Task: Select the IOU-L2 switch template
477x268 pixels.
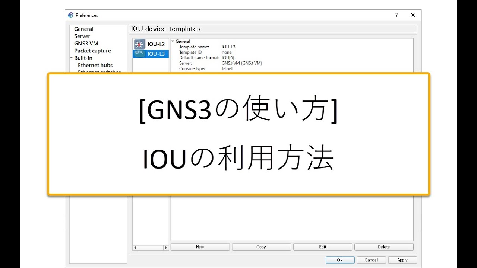Action: coord(151,44)
